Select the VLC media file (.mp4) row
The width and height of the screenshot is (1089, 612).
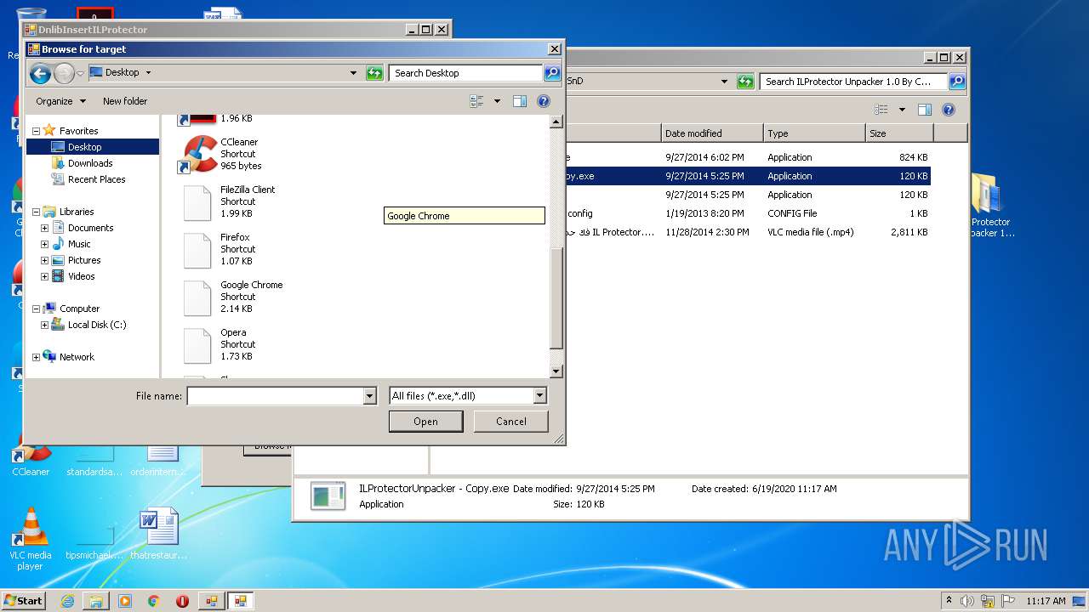(749, 232)
